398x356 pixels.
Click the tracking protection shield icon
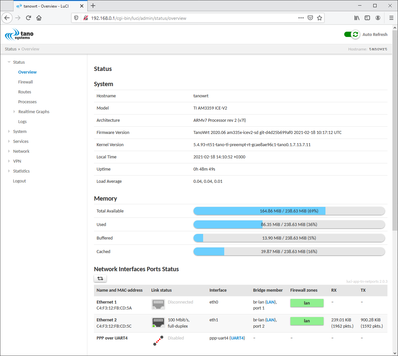[x=76, y=18]
